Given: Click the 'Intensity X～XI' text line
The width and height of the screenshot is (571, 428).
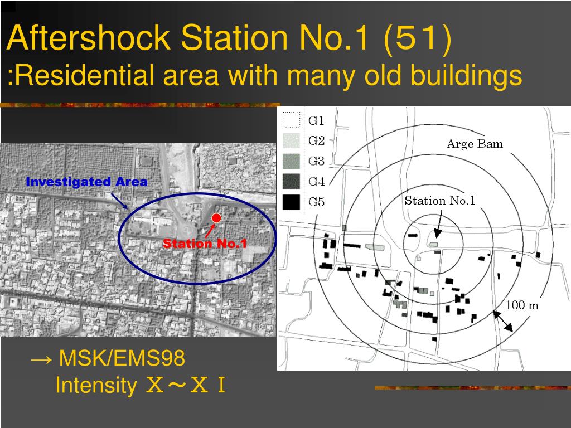Looking at the screenshot, I should point(141,385).
